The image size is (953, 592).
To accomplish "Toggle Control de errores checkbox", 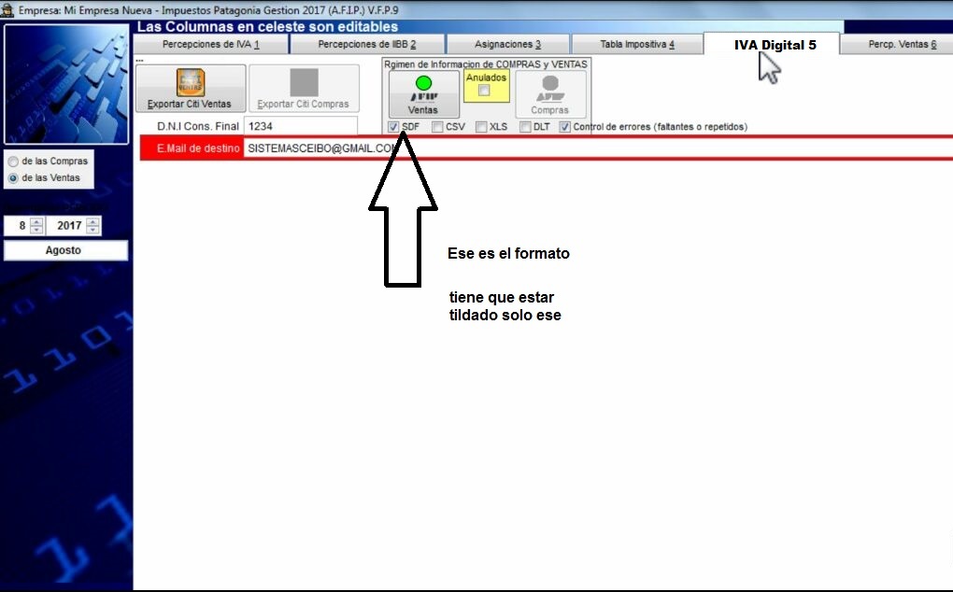I will click(565, 127).
